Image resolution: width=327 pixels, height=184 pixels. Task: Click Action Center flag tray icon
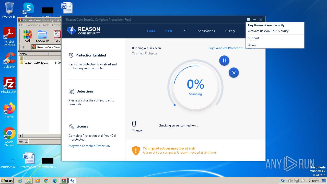[303, 181]
